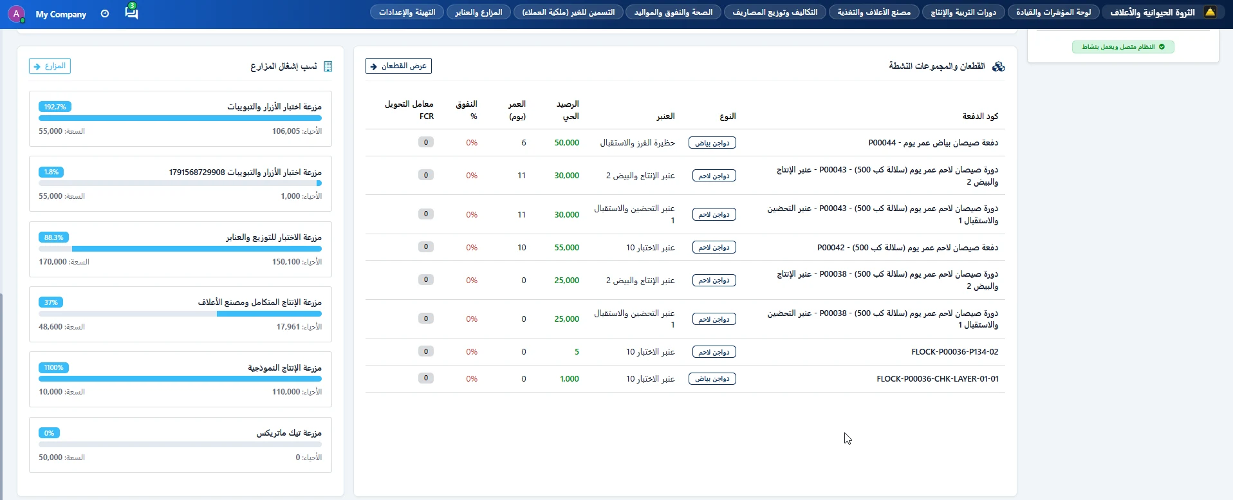The height and width of the screenshot is (500, 1233).
Task: Click حظيرة الفرز والاستقبال barn cell
Action: [638, 143]
